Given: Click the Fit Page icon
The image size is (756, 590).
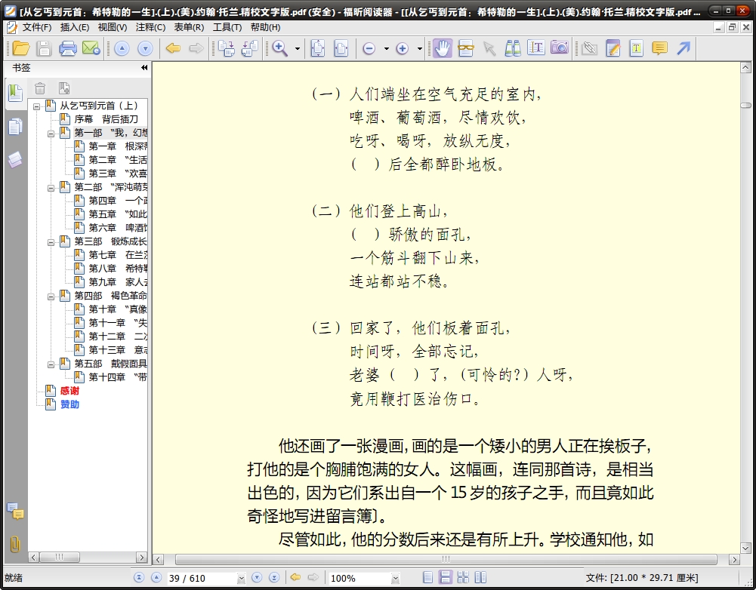Looking at the screenshot, I should (318, 48).
